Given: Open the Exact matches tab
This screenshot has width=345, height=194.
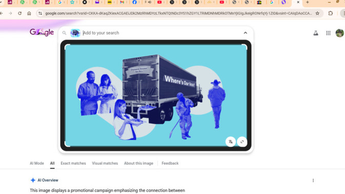Looking at the screenshot, I should coord(73,163).
